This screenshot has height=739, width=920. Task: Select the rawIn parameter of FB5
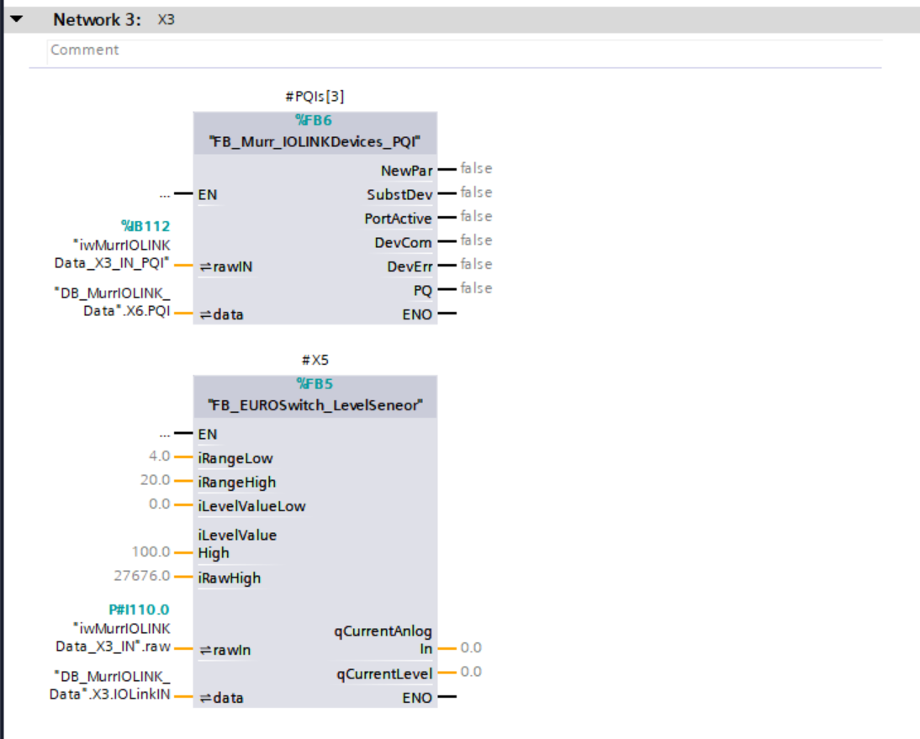pyautogui.click(x=225, y=651)
